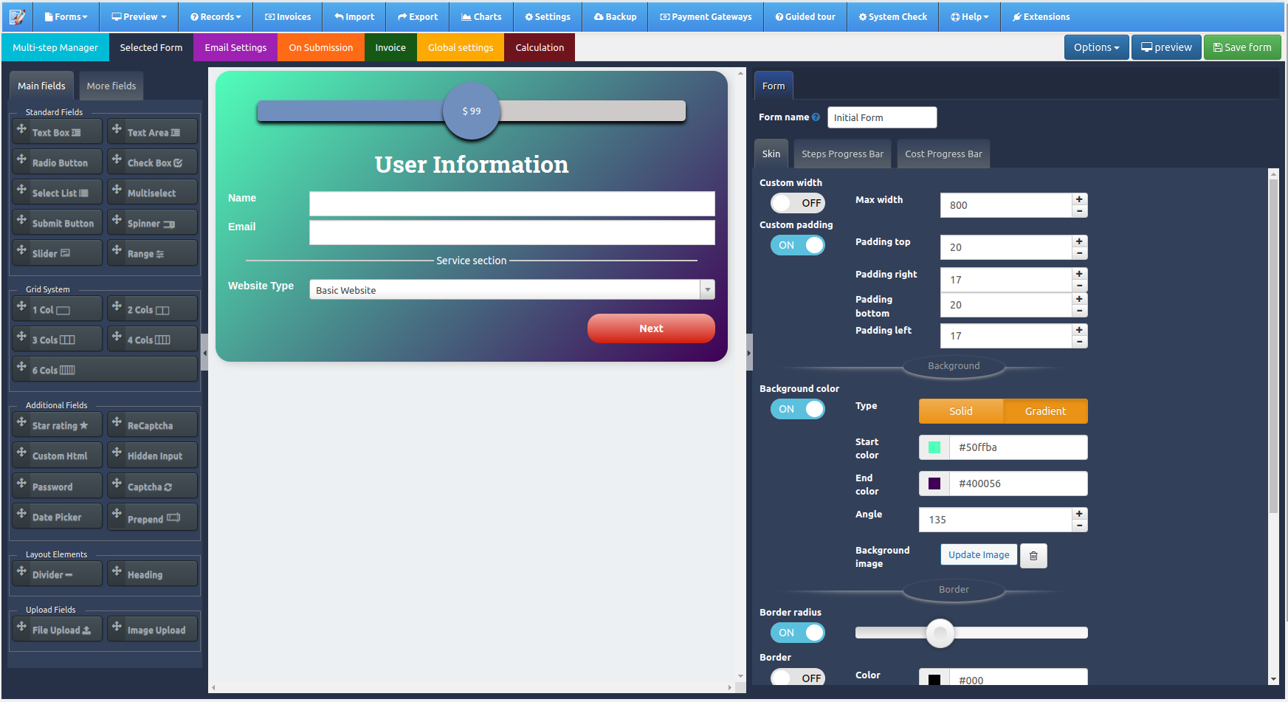Open Payment Gateways

click(x=705, y=16)
